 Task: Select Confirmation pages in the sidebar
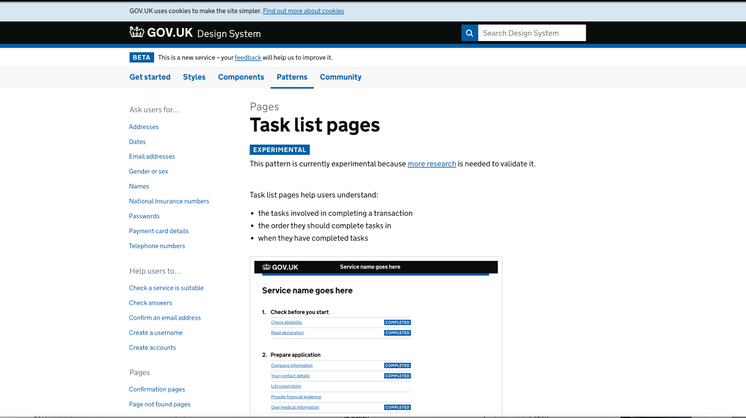pyautogui.click(x=157, y=389)
